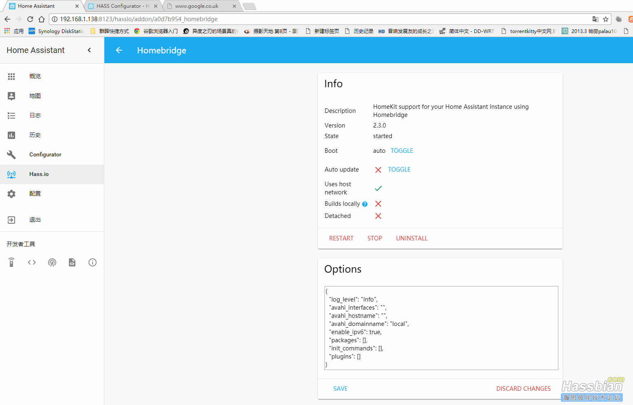Collapse the Home Assistant sidebar chevron
The image size is (633, 405).
tap(89, 50)
